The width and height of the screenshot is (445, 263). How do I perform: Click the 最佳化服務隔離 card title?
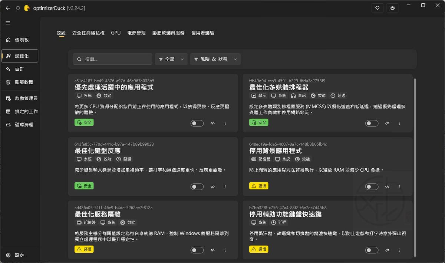pos(98,215)
